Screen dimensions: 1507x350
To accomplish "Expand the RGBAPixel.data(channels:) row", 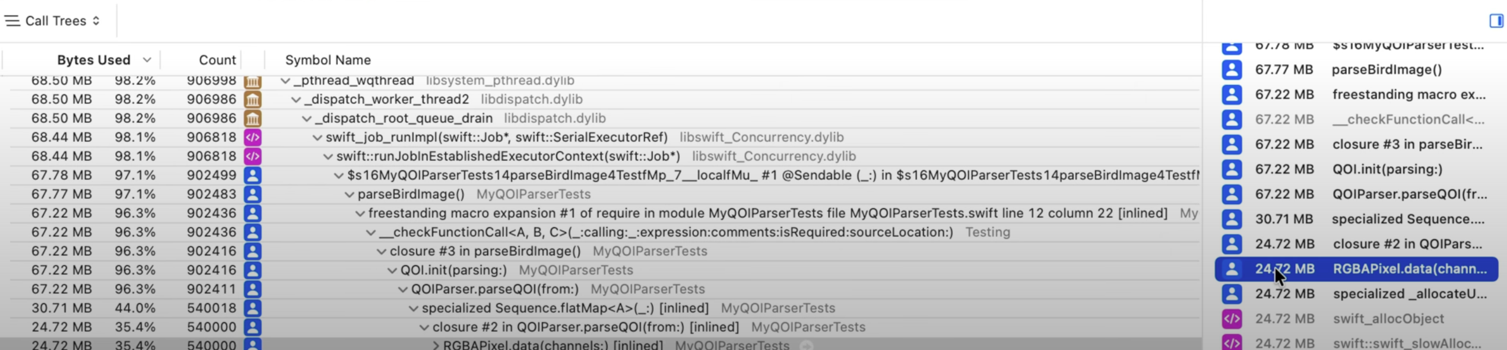I will click(436, 345).
